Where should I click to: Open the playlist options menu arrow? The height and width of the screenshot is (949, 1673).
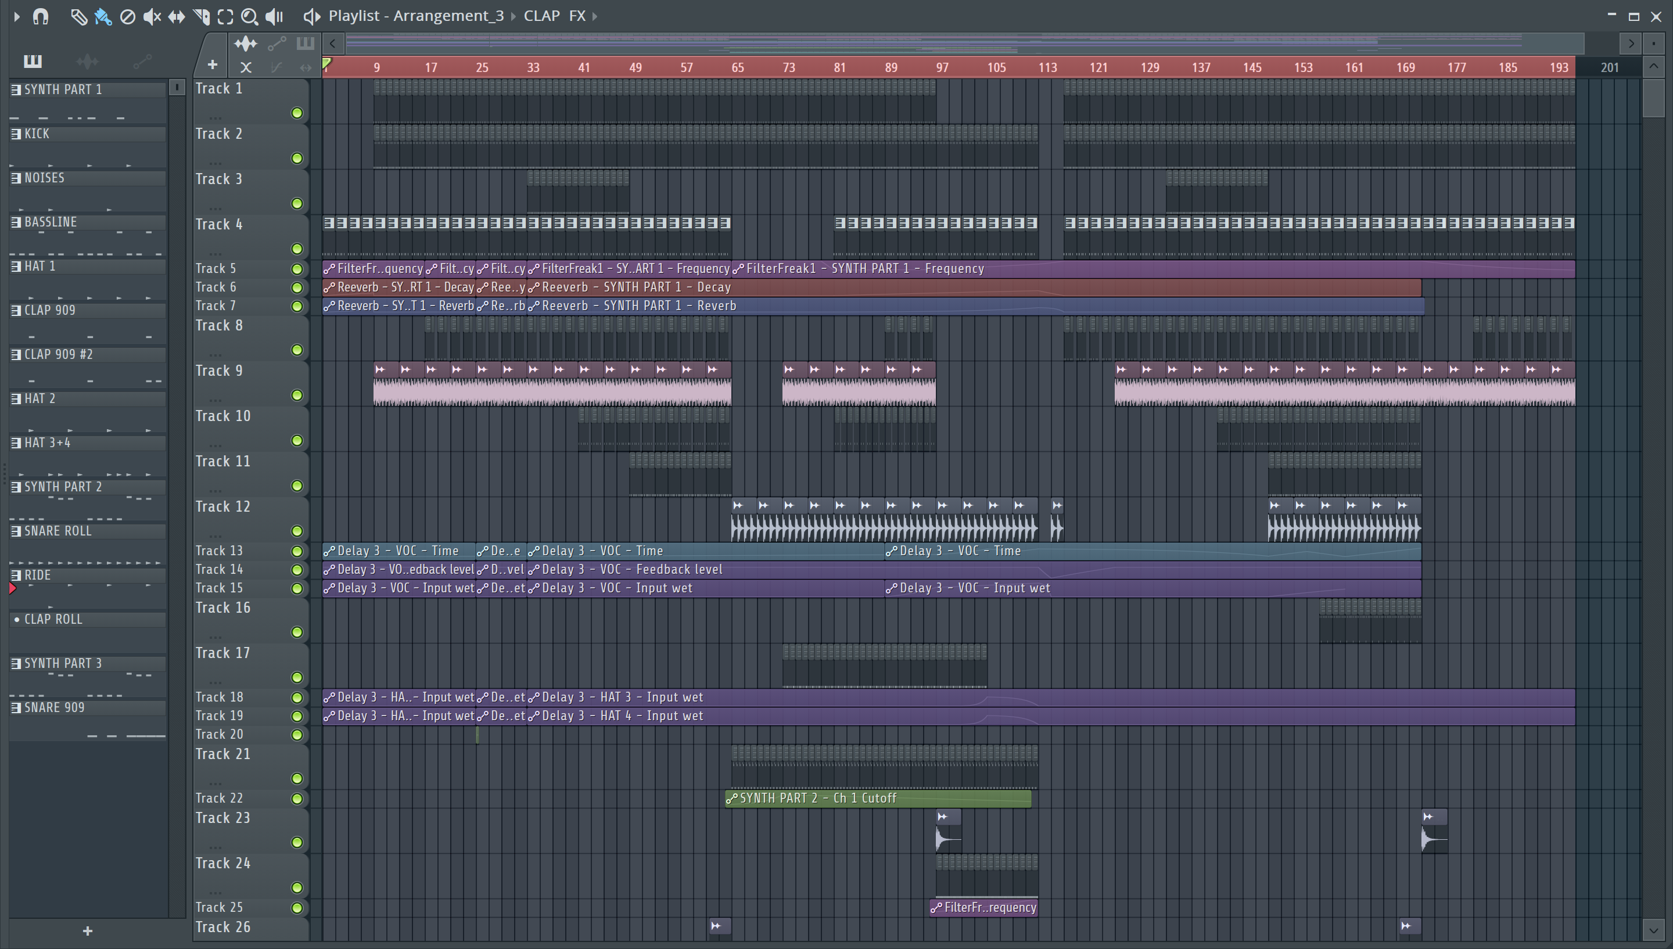click(17, 16)
